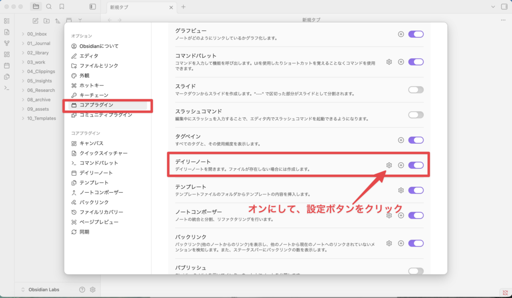Open settings gear beside vault name
This screenshot has height=298, width=512.
click(92, 290)
